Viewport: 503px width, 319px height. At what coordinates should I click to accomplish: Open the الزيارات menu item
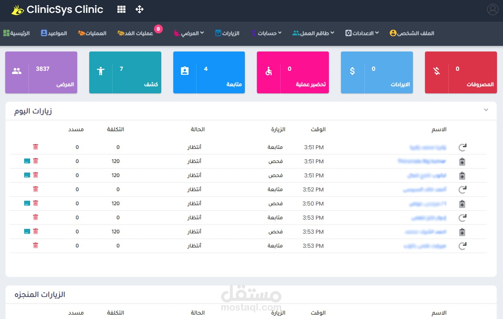pyautogui.click(x=228, y=33)
